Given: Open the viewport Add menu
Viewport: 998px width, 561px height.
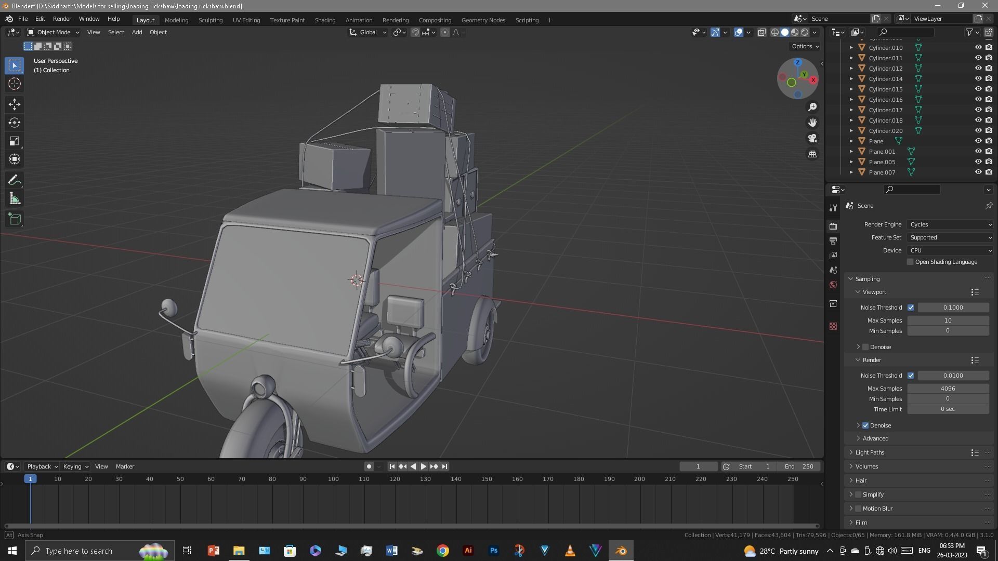Looking at the screenshot, I should (x=137, y=32).
